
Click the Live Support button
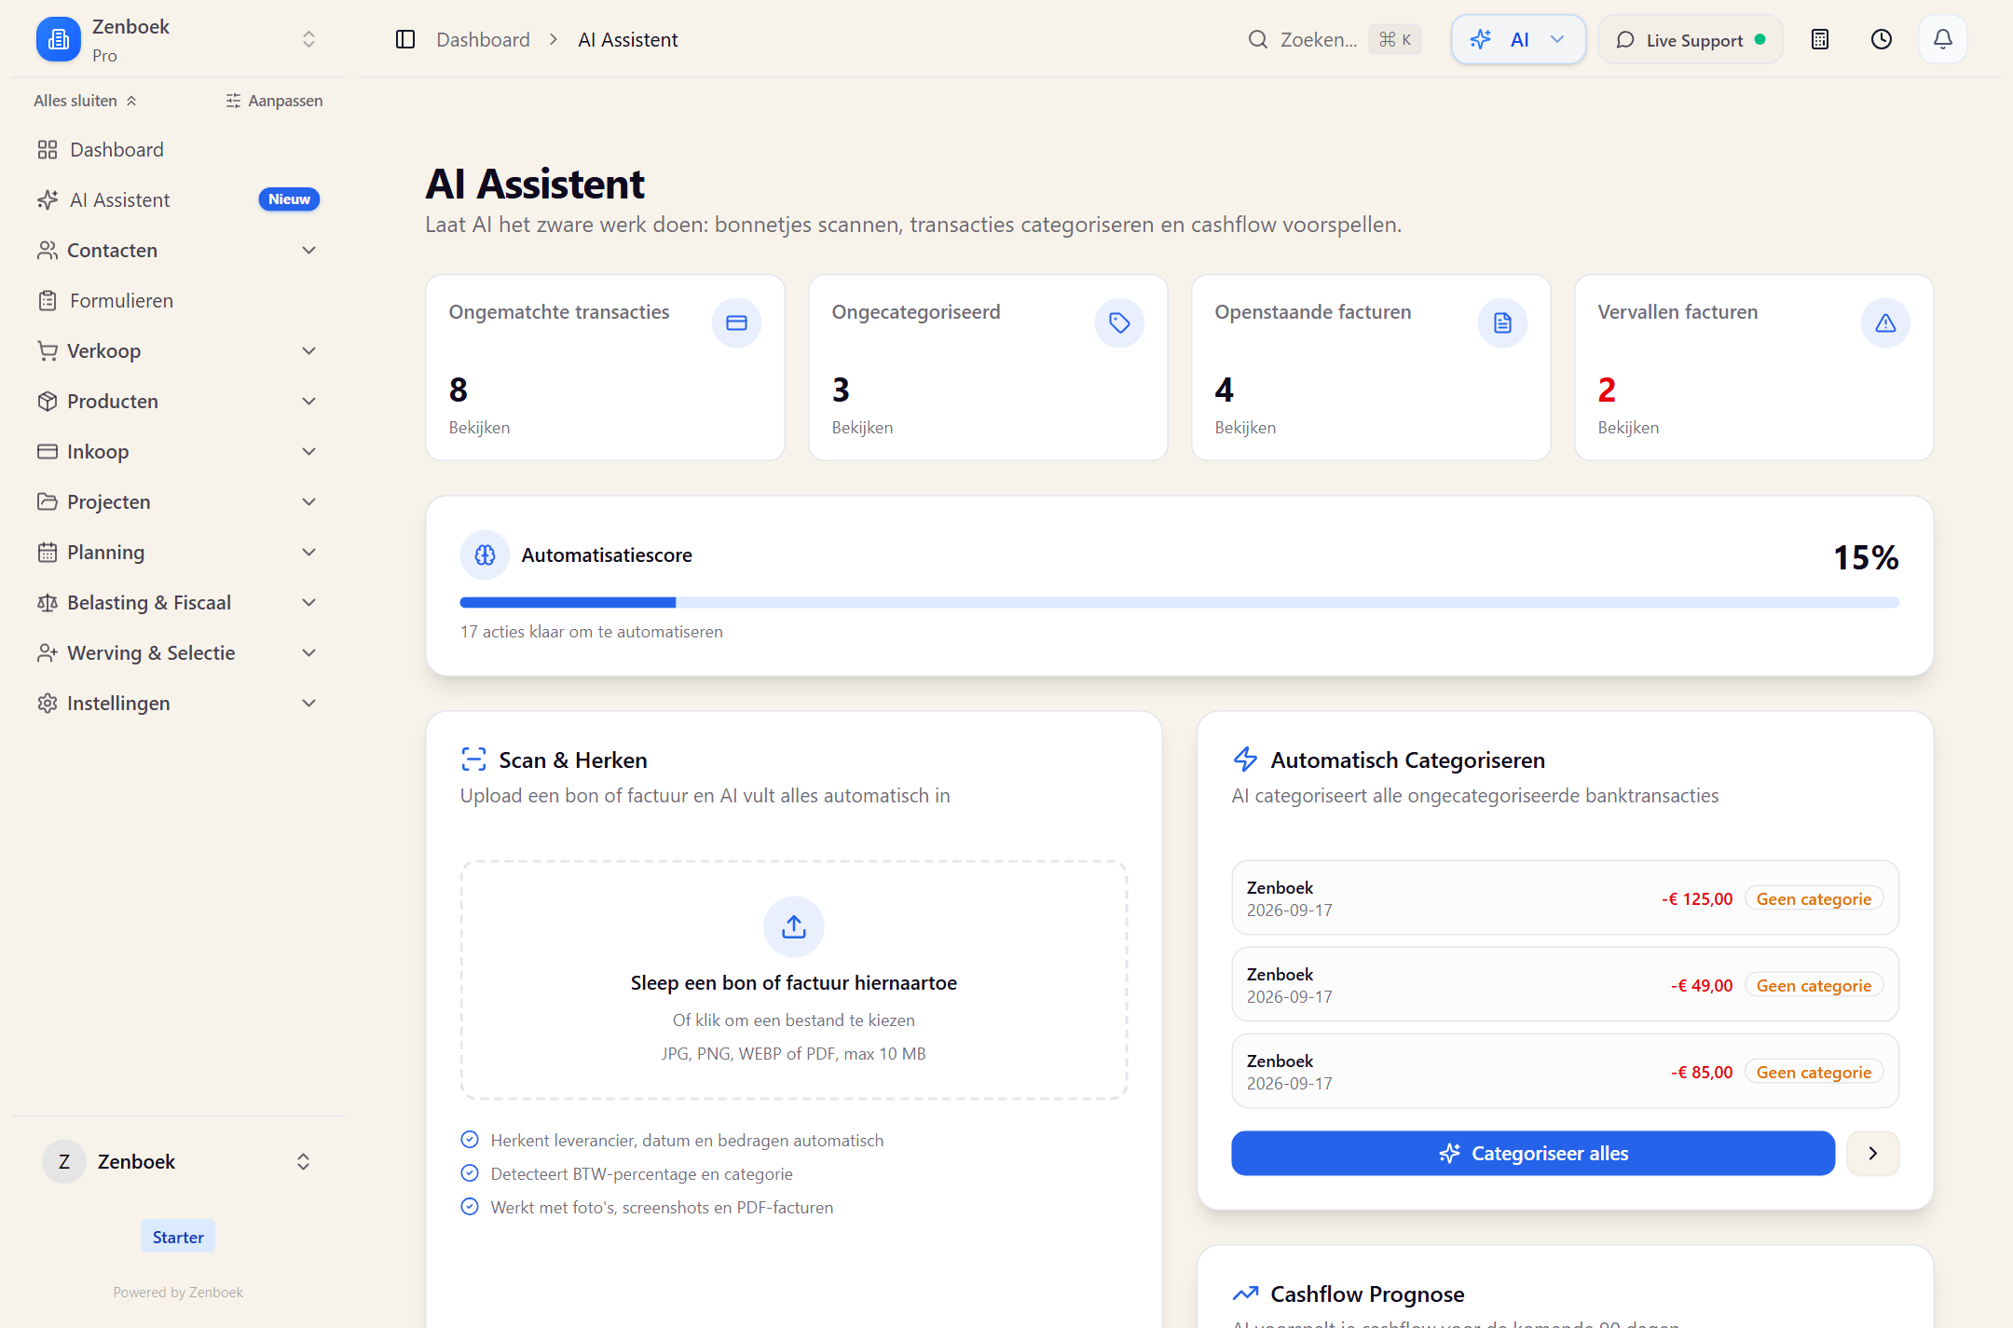(1691, 39)
